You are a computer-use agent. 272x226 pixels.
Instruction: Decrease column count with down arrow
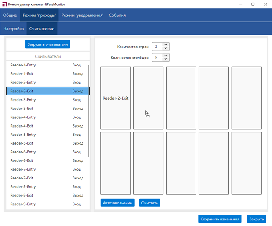165,60
